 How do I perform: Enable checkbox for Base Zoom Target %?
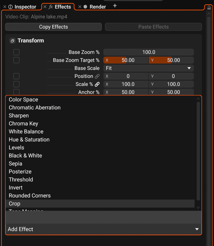16,60
